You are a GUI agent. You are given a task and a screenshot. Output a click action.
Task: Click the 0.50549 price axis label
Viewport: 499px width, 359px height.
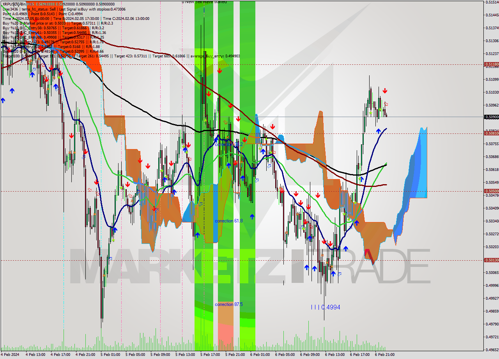pyautogui.click(x=492, y=182)
